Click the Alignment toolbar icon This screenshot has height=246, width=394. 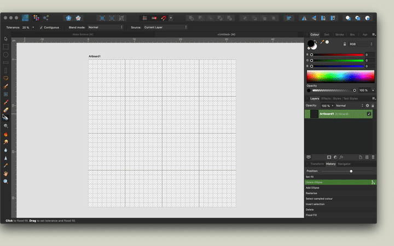289,18
